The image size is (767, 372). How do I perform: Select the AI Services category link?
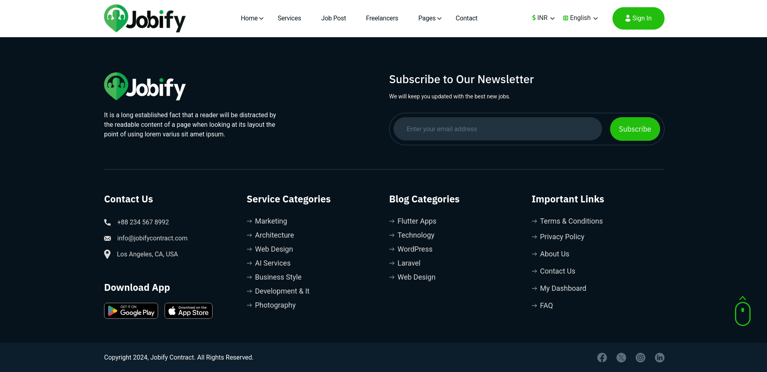point(272,263)
